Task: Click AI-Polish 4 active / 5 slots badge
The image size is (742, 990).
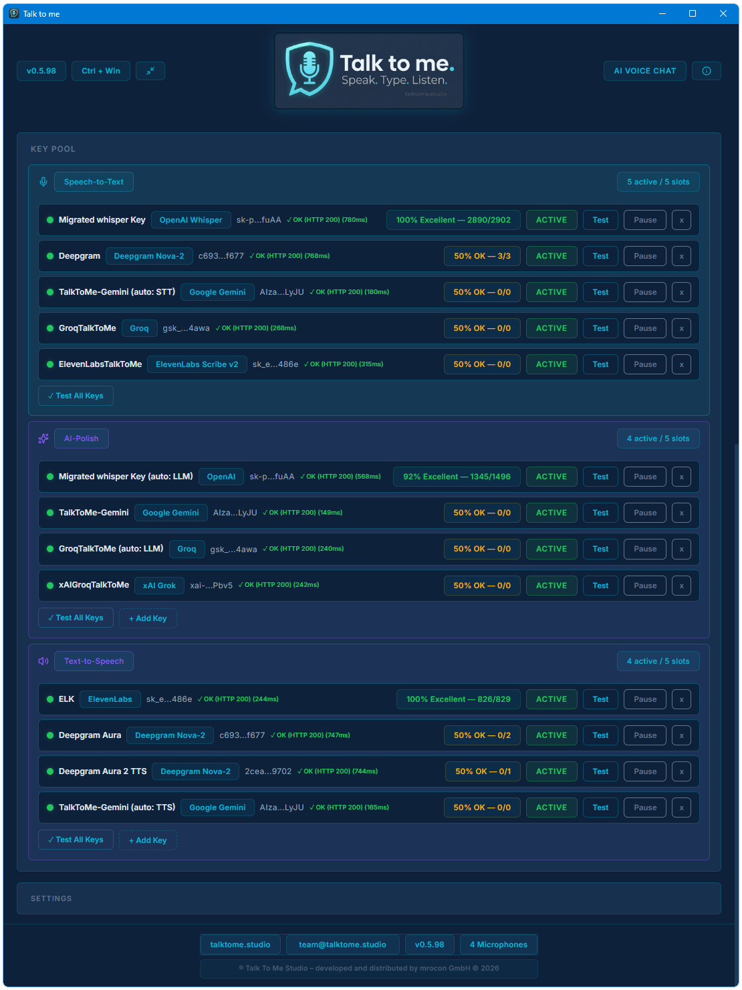Action: point(658,439)
